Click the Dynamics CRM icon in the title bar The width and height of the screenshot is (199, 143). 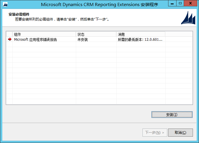[5, 4]
